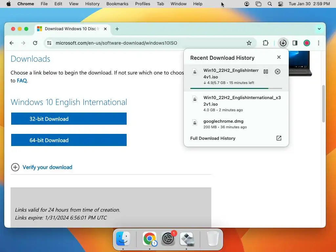
Task: Open the Profiles menu
Action: click(x=142, y=4)
